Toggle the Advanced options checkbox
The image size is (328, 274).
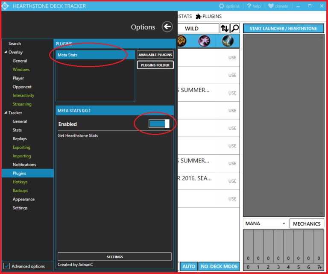(7, 266)
